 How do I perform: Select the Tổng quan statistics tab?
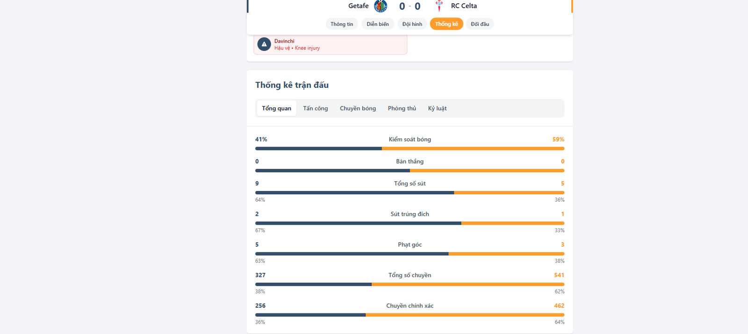[x=276, y=108]
